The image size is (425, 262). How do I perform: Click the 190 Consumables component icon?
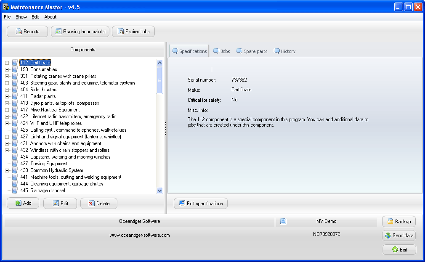(x=15, y=69)
